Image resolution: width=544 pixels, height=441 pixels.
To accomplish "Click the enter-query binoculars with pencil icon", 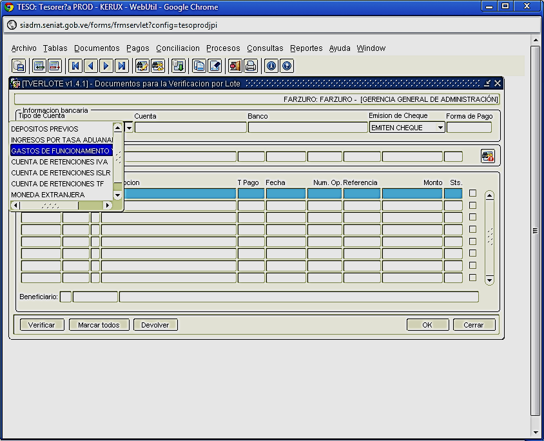I will (142, 66).
